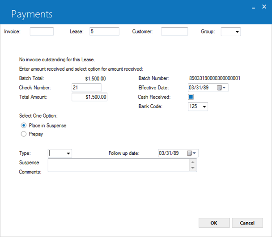272x237 pixels.
Task: Click the Follow up date text value
Action: 169,153
